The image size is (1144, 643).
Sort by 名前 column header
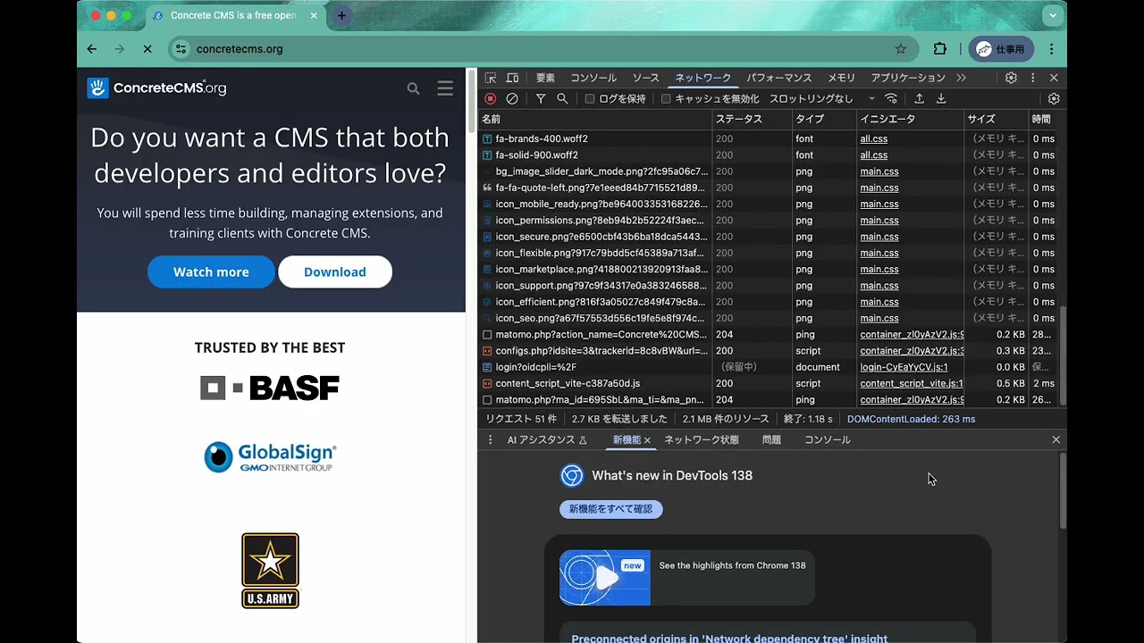click(595, 119)
